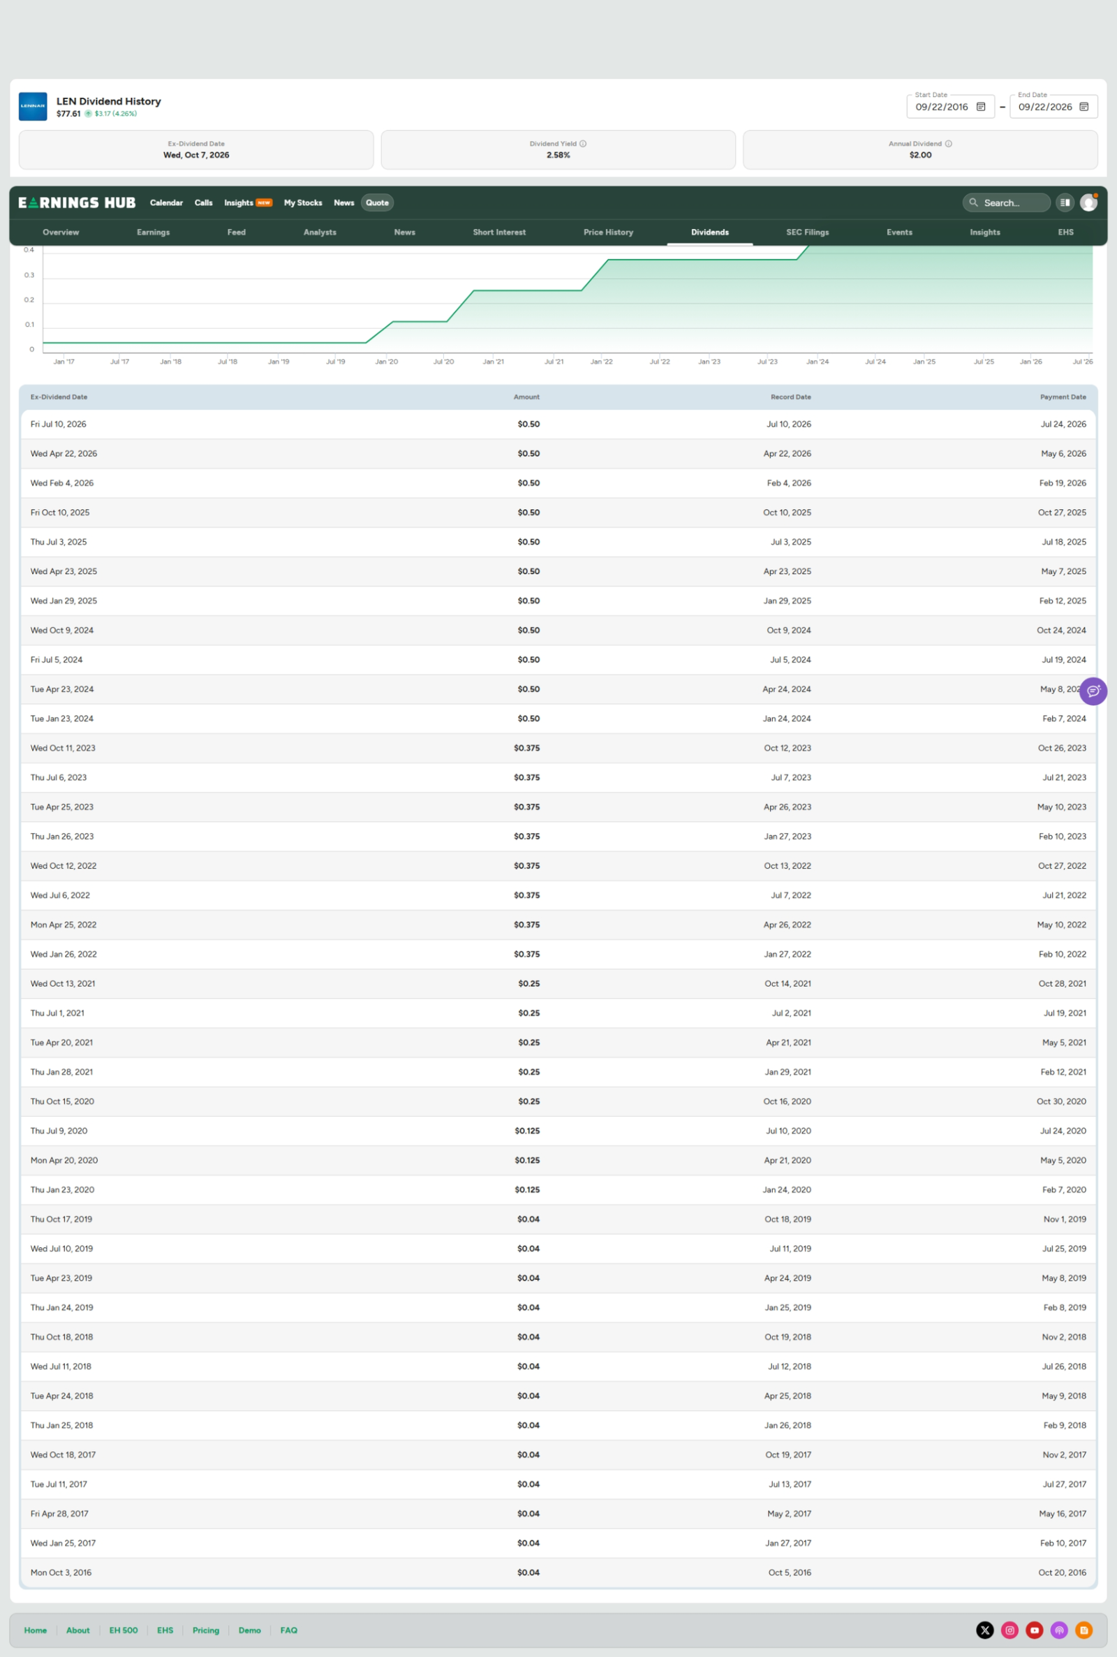Image resolution: width=1117 pixels, height=1657 pixels.
Task: Click the Earnings Hub logo
Action: click(77, 203)
